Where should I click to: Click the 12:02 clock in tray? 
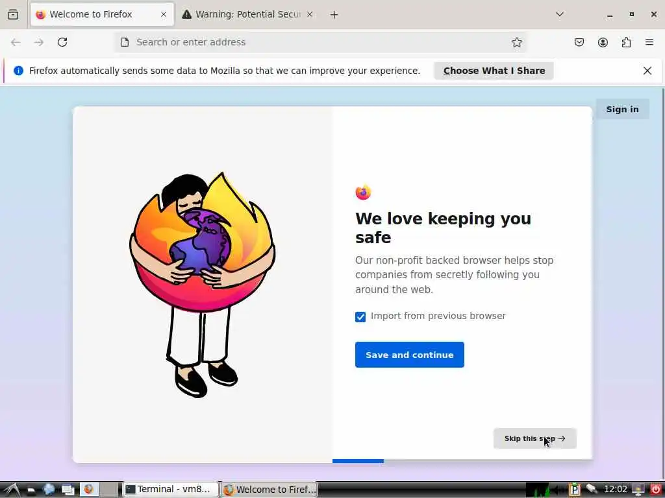point(616,490)
